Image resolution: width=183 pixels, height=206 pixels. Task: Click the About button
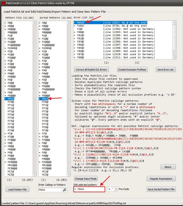pos(168,167)
